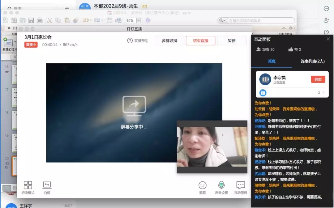The width and height of the screenshot is (334, 208).
Task: Click the thumbs-up 赞 icon
Action: [291, 49]
